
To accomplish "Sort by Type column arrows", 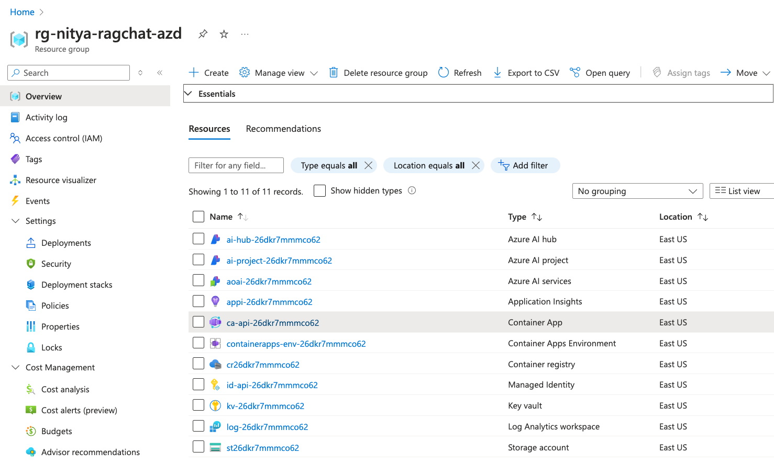I will (537, 217).
